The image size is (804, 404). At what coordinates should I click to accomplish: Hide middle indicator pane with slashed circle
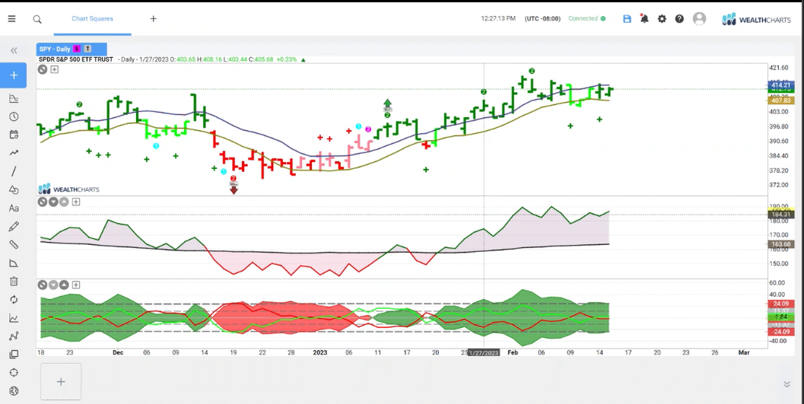point(43,202)
